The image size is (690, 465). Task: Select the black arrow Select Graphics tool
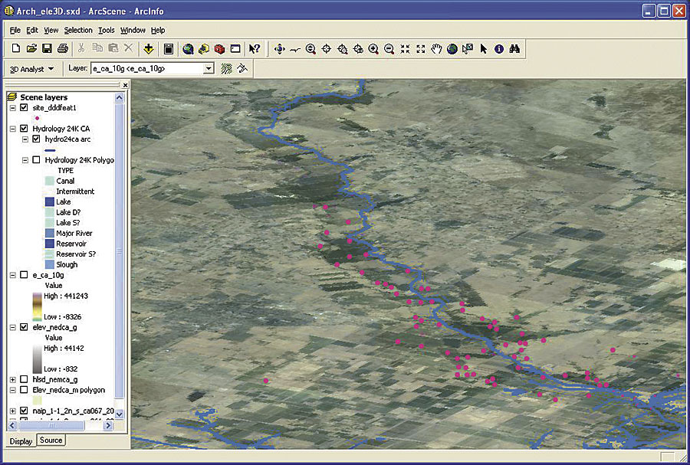(x=483, y=49)
